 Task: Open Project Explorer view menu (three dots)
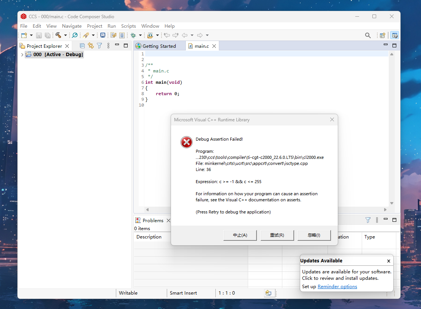108,46
